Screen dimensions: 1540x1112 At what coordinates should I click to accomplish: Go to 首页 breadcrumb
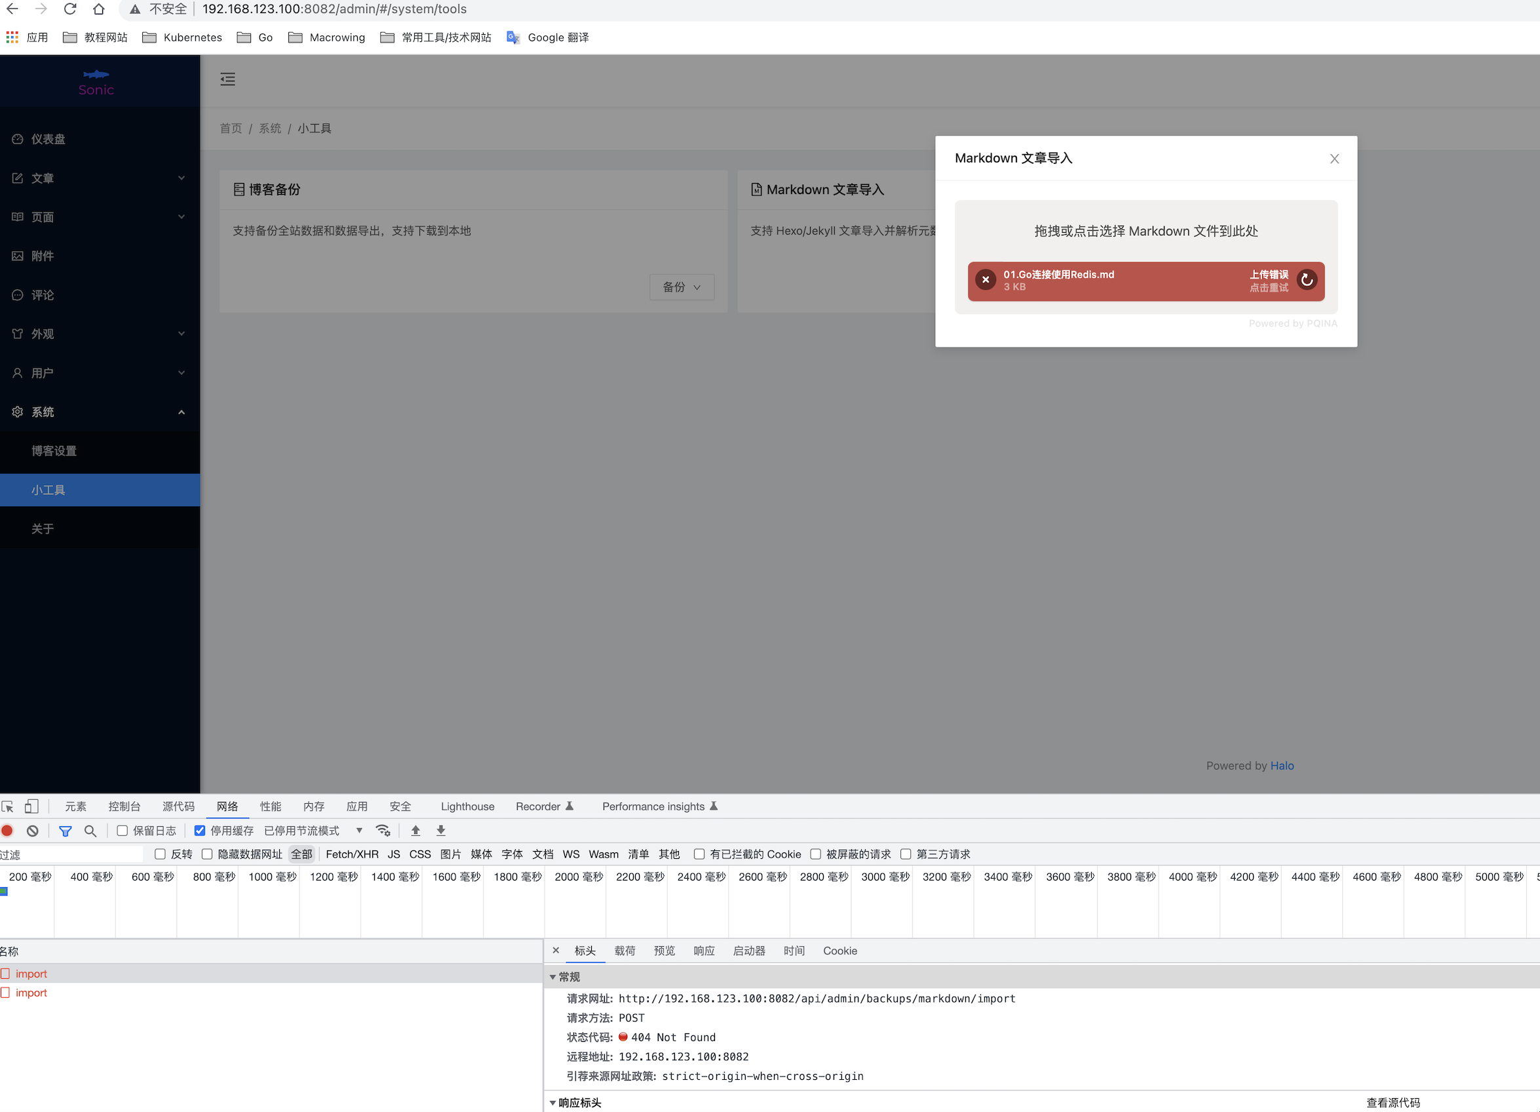click(x=231, y=129)
